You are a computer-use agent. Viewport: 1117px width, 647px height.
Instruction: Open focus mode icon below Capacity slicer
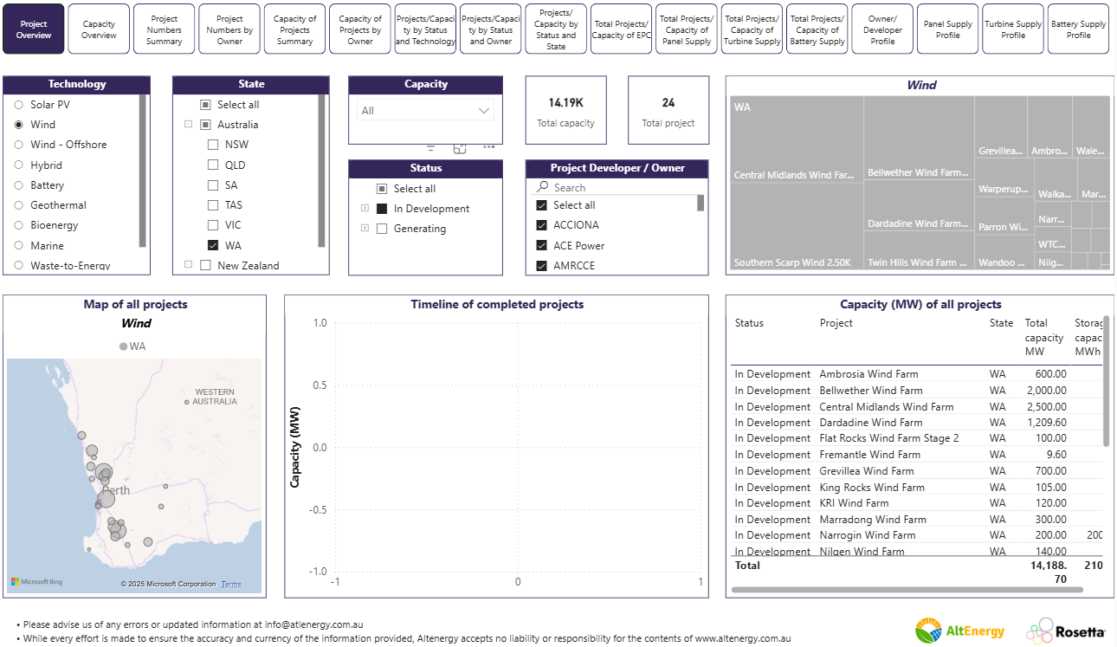coord(460,148)
